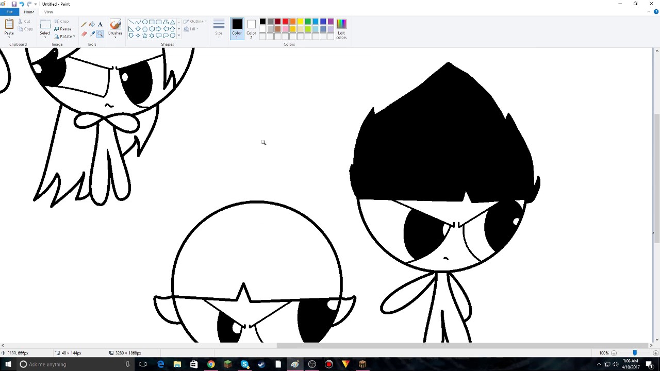Click the Windows Start button
Viewport: 660px width, 371px height.
8,364
